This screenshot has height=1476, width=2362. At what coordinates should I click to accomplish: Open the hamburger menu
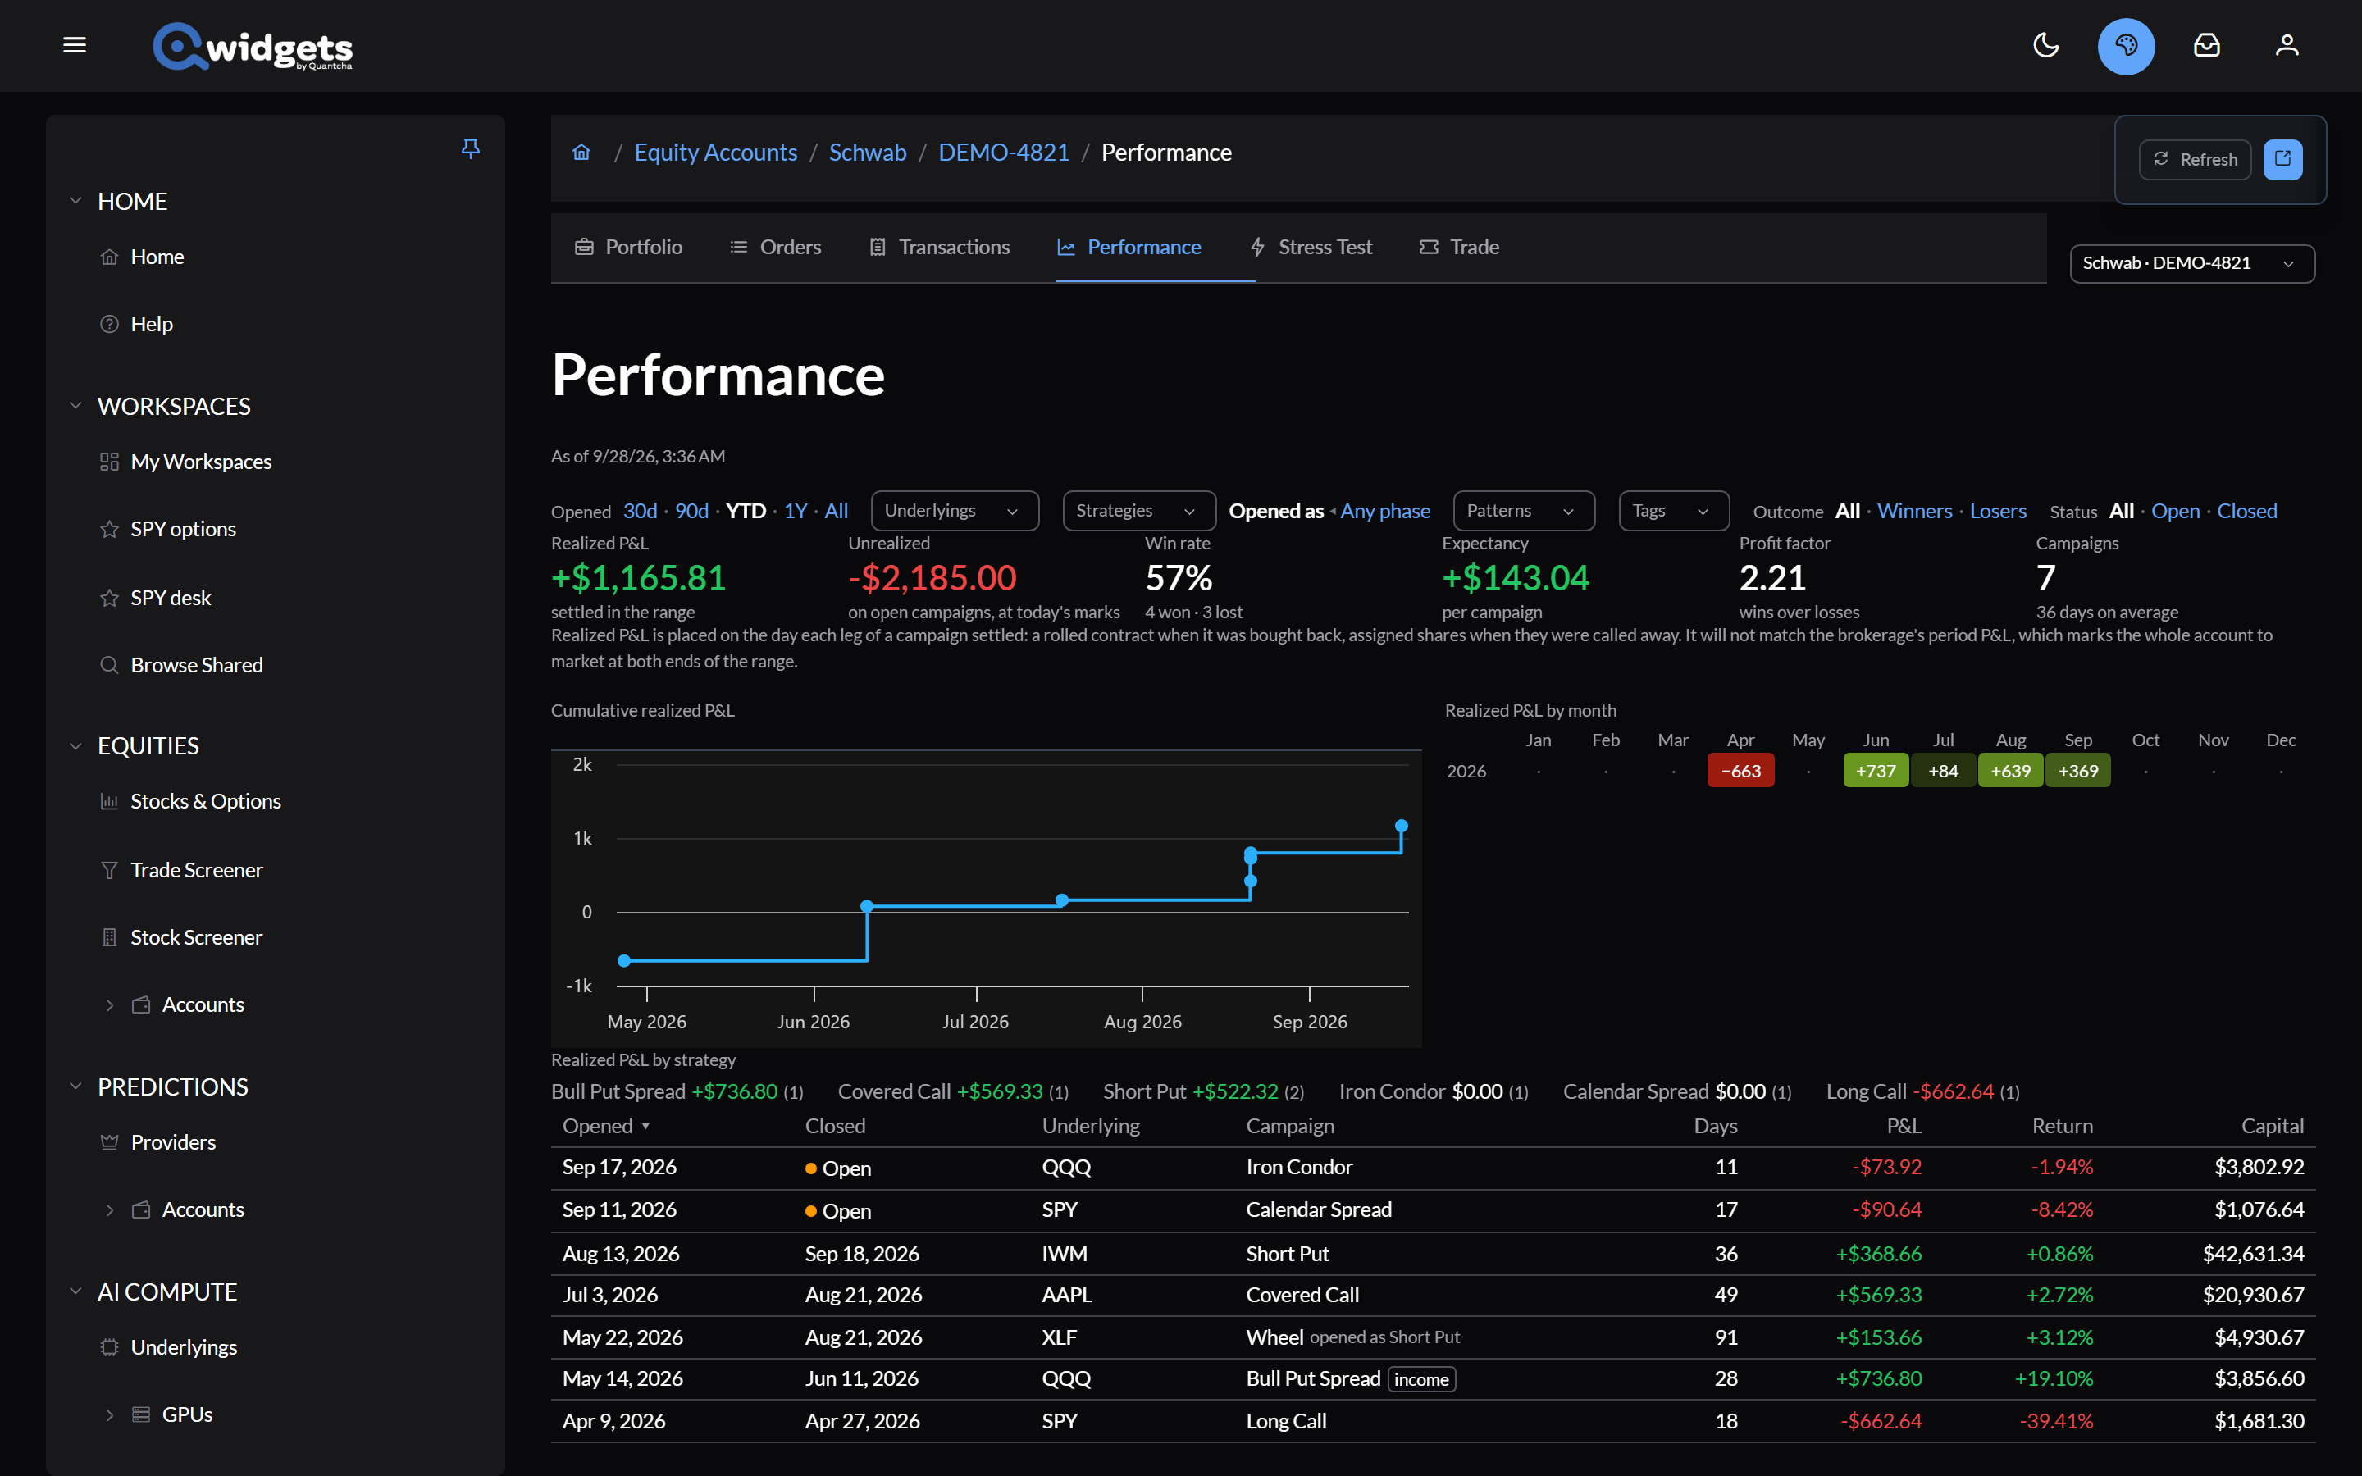pos(74,45)
